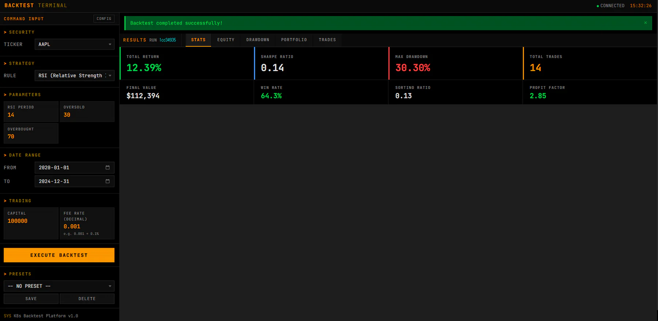Select the FINAL VALUE $112,394
This screenshot has height=321, width=658.
point(143,96)
